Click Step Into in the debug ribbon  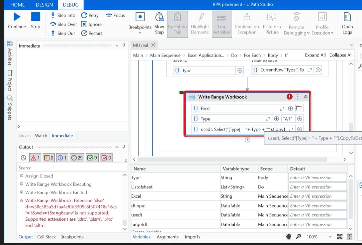(x=63, y=15)
